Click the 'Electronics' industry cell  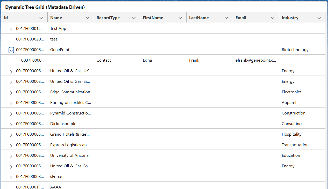click(292, 92)
